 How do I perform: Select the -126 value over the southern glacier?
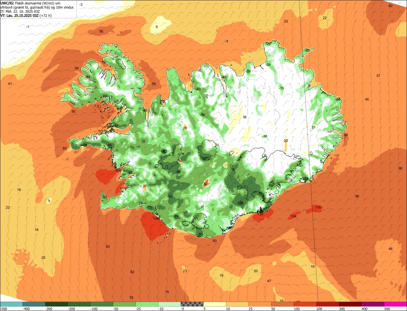[240, 203]
